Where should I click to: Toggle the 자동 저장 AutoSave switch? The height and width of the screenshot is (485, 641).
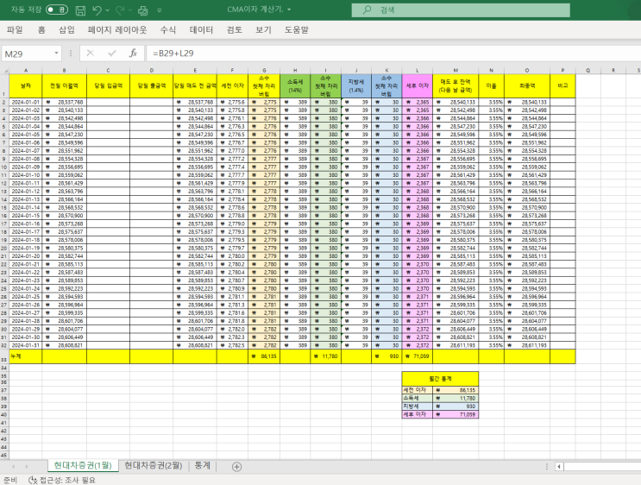pyautogui.click(x=57, y=10)
